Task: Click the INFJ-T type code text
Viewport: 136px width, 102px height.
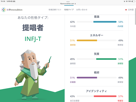Action: (33, 39)
